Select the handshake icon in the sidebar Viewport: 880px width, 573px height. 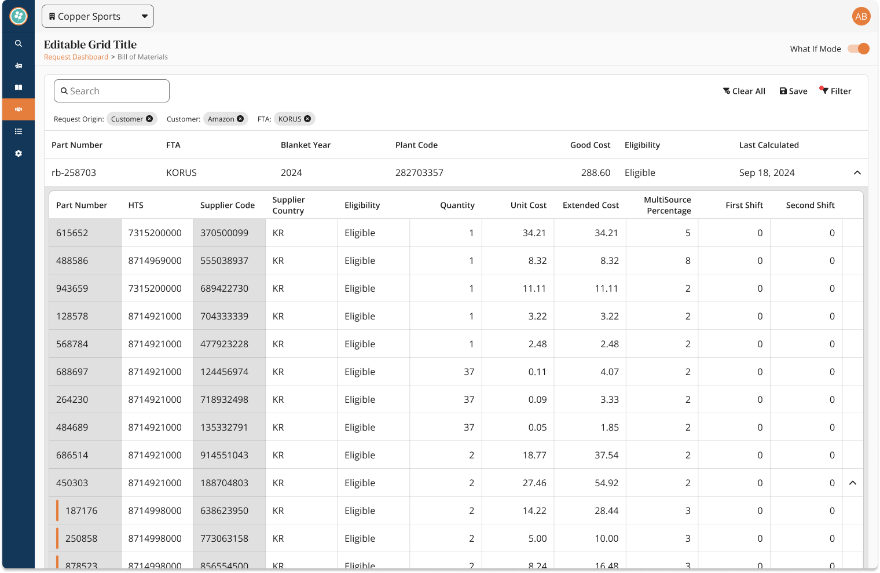point(19,109)
